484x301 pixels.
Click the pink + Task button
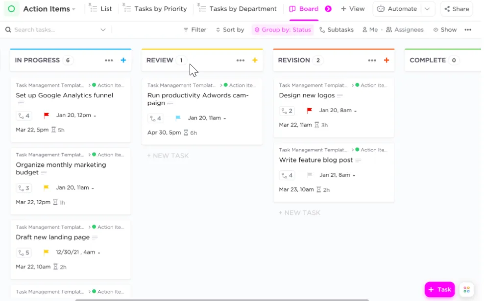[x=439, y=289]
